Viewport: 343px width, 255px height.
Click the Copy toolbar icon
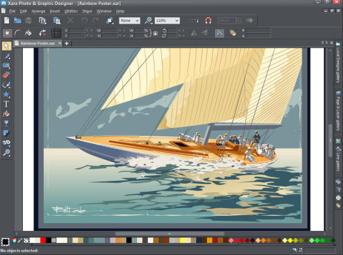43,20
